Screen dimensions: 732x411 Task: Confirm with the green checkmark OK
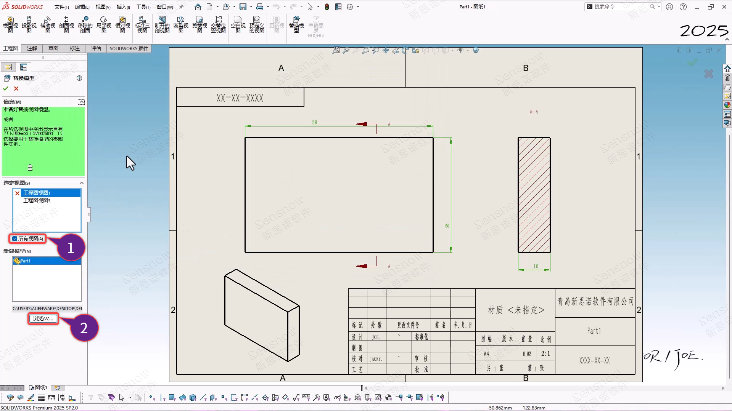click(6, 88)
